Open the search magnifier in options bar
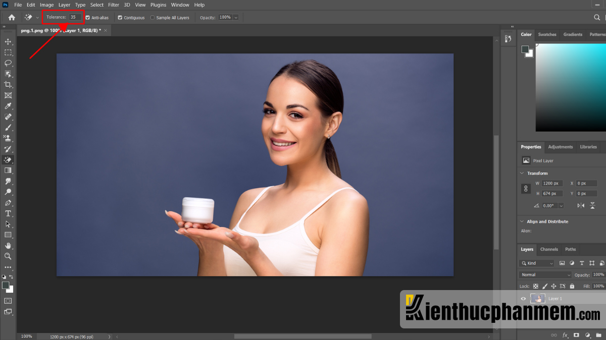The image size is (606, 340). pos(597,17)
